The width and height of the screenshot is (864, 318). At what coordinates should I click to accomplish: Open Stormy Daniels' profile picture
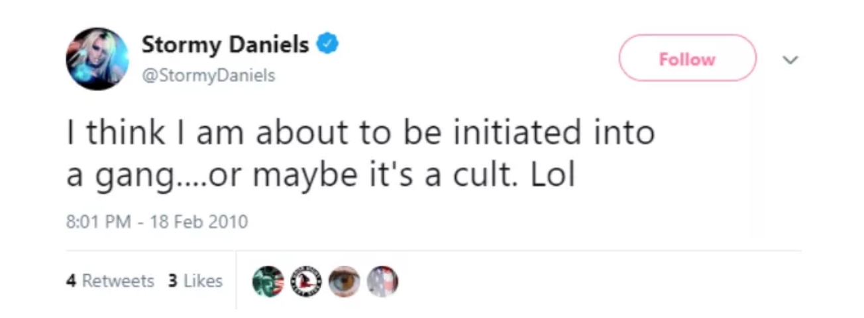(x=97, y=59)
